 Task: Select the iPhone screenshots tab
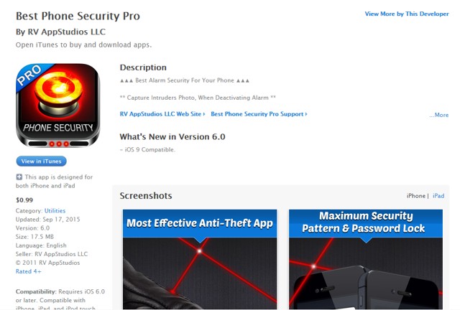point(415,196)
